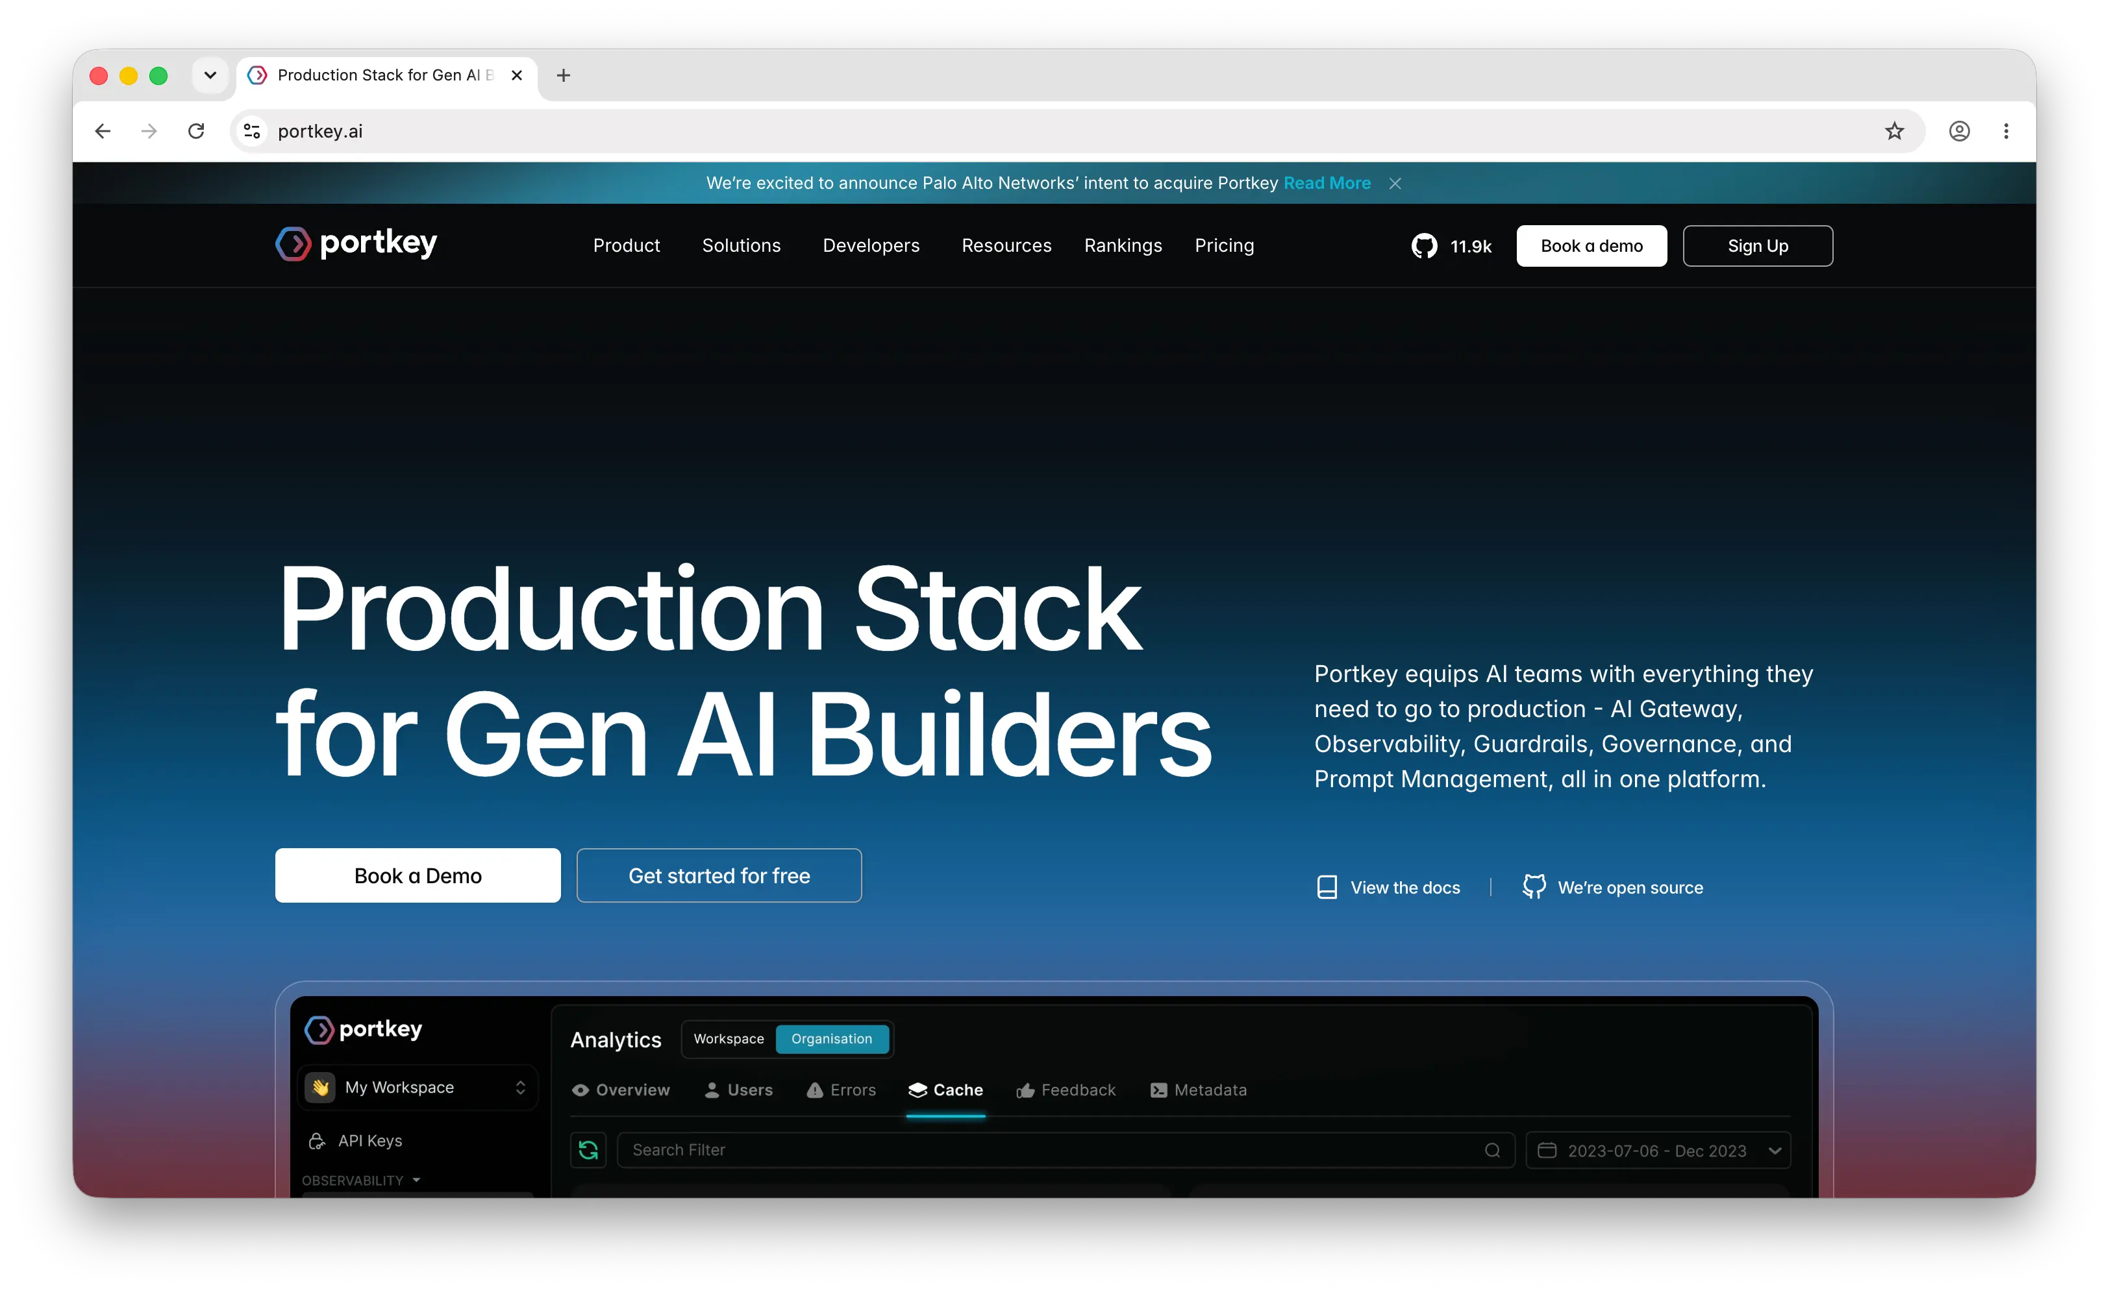Click the 11.9k GitHub star count
2109x1294 pixels.
[x=1470, y=247]
